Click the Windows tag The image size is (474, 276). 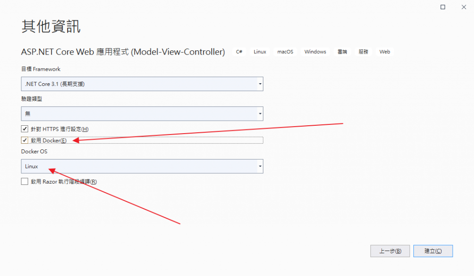tap(315, 52)
